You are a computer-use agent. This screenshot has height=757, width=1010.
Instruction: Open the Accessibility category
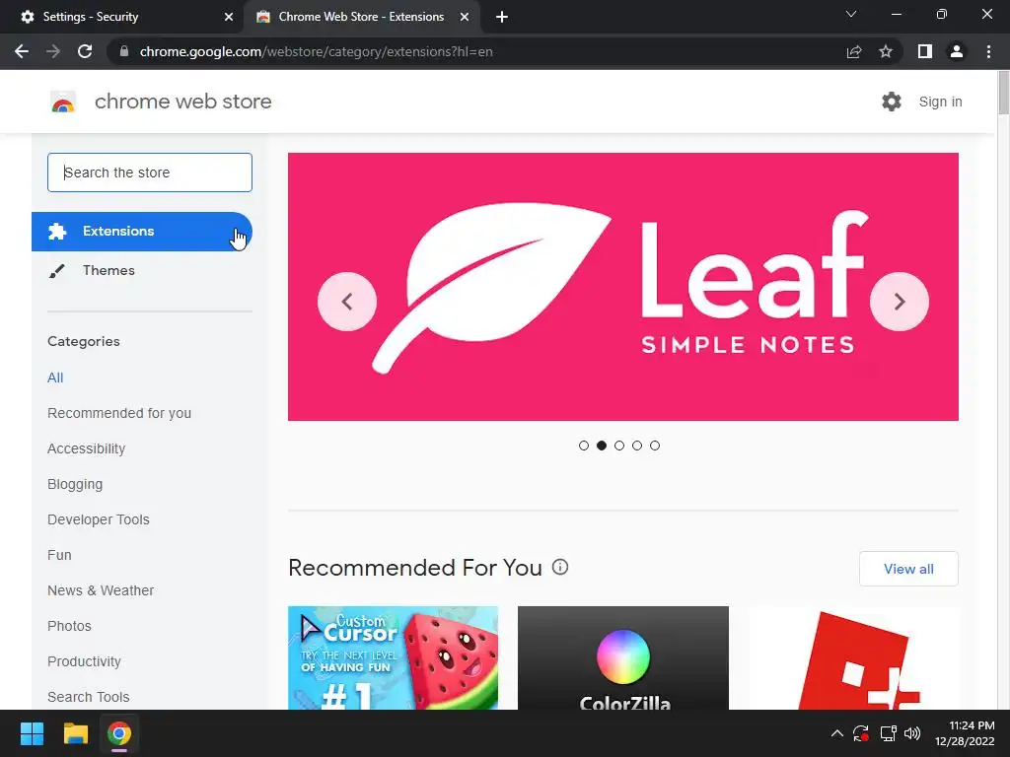(87, 448)
